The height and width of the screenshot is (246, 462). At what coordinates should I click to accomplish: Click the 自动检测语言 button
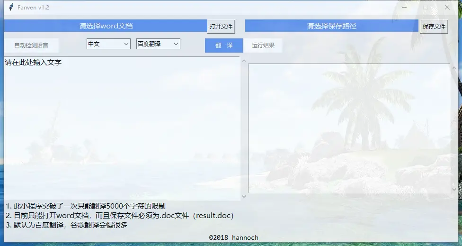[31, 46]
